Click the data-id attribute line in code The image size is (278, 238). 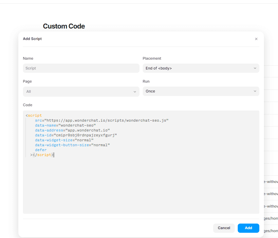tap(76, 135)
